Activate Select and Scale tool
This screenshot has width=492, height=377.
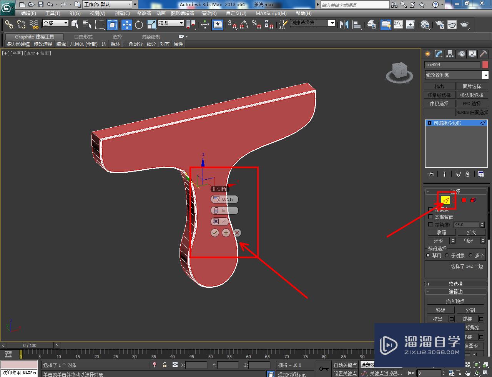click(151, 25)
